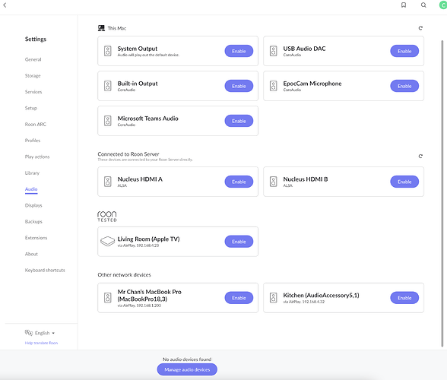Click 'No audio devices found' text
This screenshot has width=447, height=380.
[187, 359]
